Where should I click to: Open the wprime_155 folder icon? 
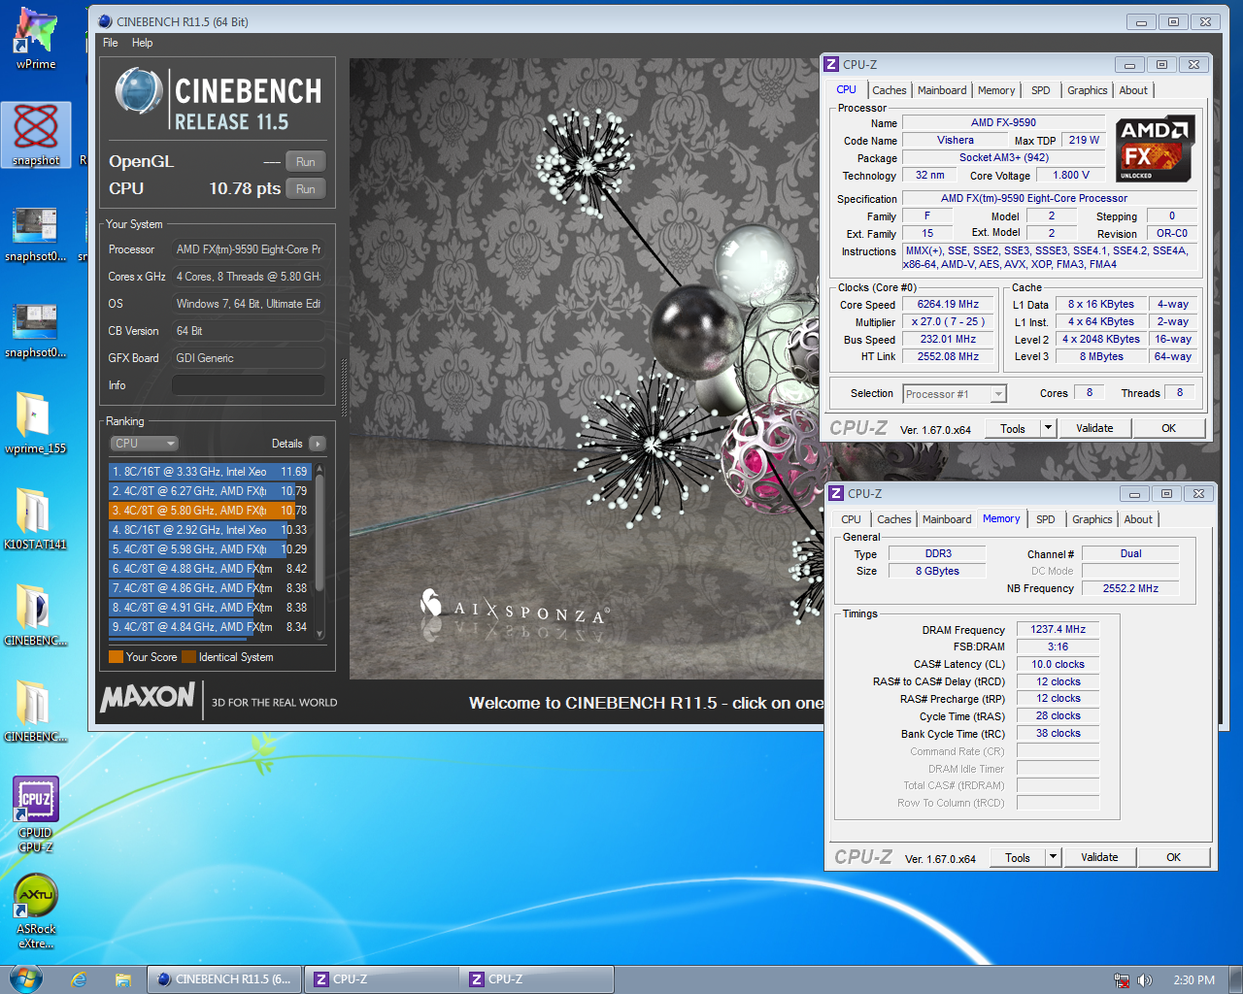point(36,422)
